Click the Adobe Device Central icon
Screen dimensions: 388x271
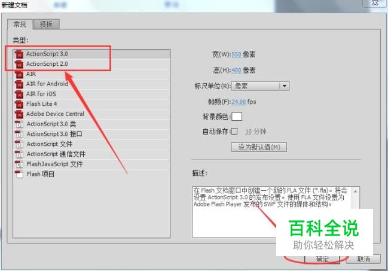pos(19,114)
